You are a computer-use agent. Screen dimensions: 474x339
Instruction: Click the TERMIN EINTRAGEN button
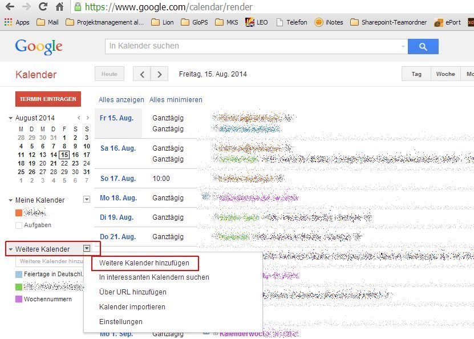48,99
